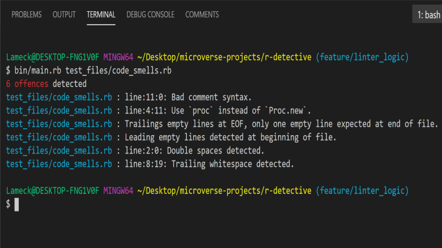Select the TERMINAL tab

pos(101,15)
